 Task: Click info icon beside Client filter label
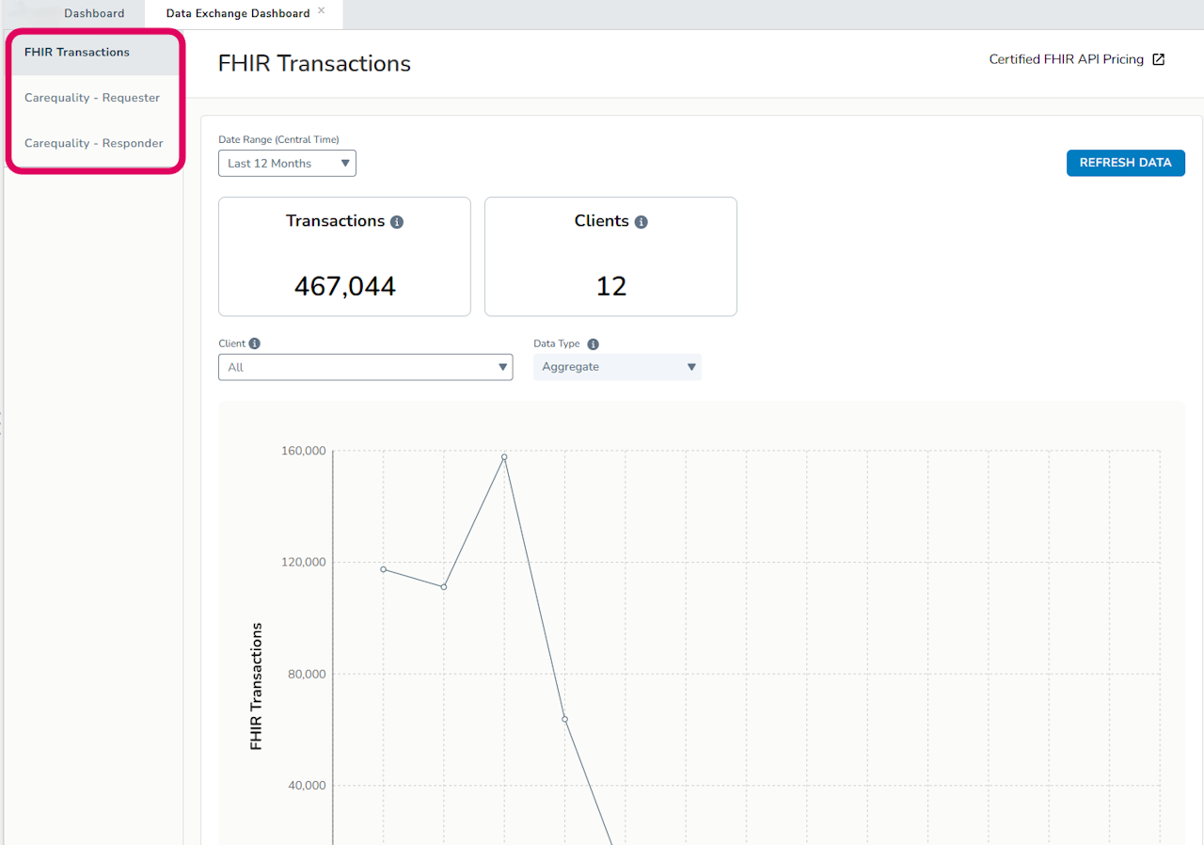(x=255, y=343)
